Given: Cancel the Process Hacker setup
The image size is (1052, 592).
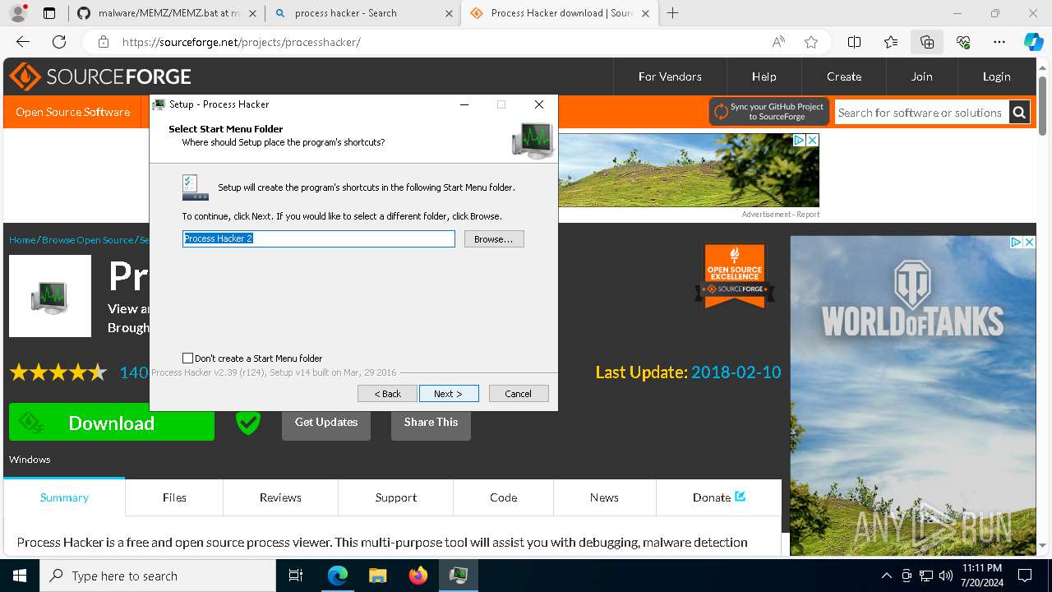Looking at the screenshot, I should [519, 394].
